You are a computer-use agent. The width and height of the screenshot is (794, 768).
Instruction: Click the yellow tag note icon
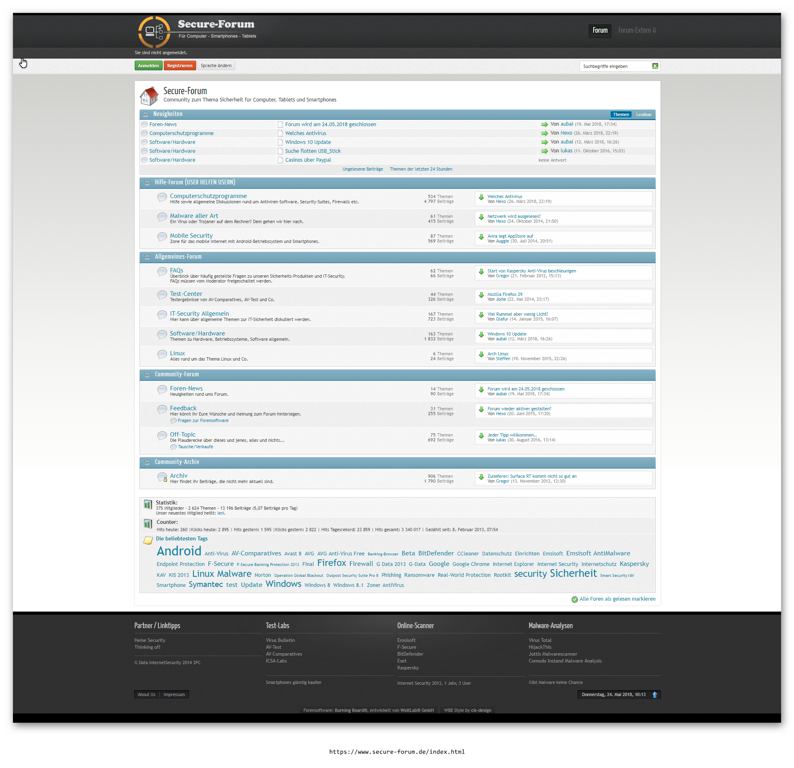coord(148,540)
